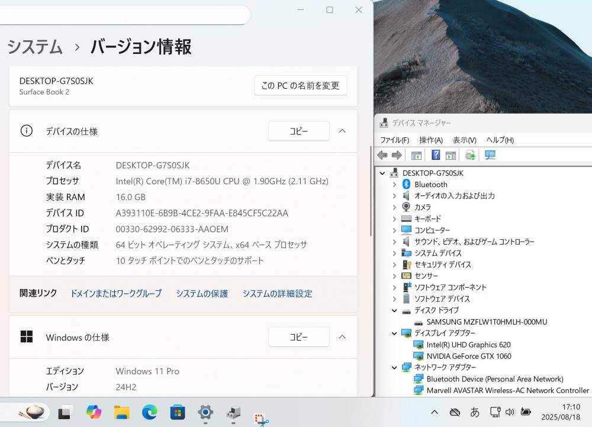Click the セキュリティ デバイス key icon
Viewport: 592px width, 427px height.
(406, 264)
